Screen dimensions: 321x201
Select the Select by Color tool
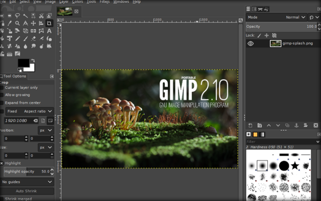tap(33, 16)
